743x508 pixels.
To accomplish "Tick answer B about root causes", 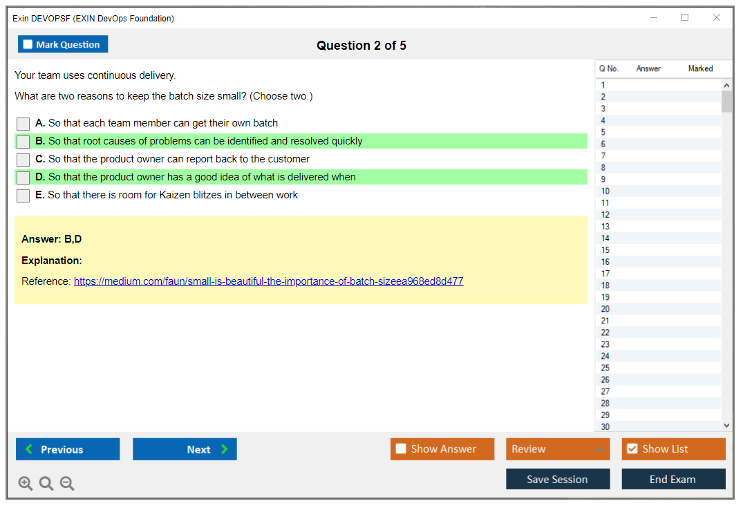I will pyautogui.click(x=23, y=142).
